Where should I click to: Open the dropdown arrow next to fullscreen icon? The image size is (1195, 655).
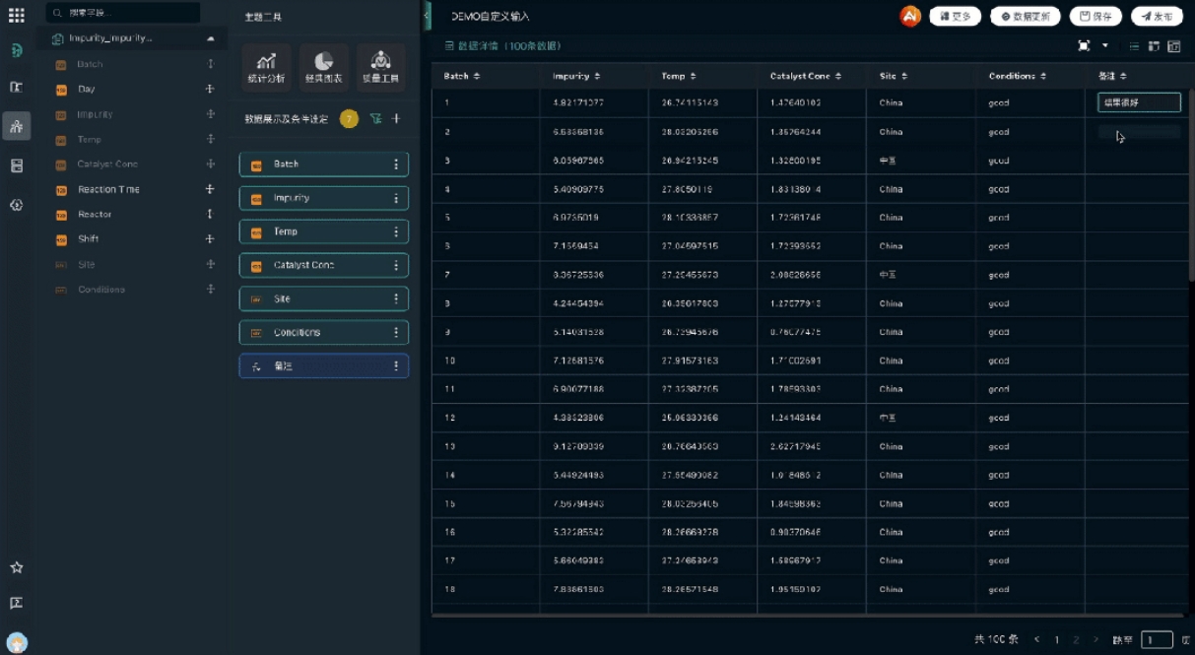click(1104, 46)
